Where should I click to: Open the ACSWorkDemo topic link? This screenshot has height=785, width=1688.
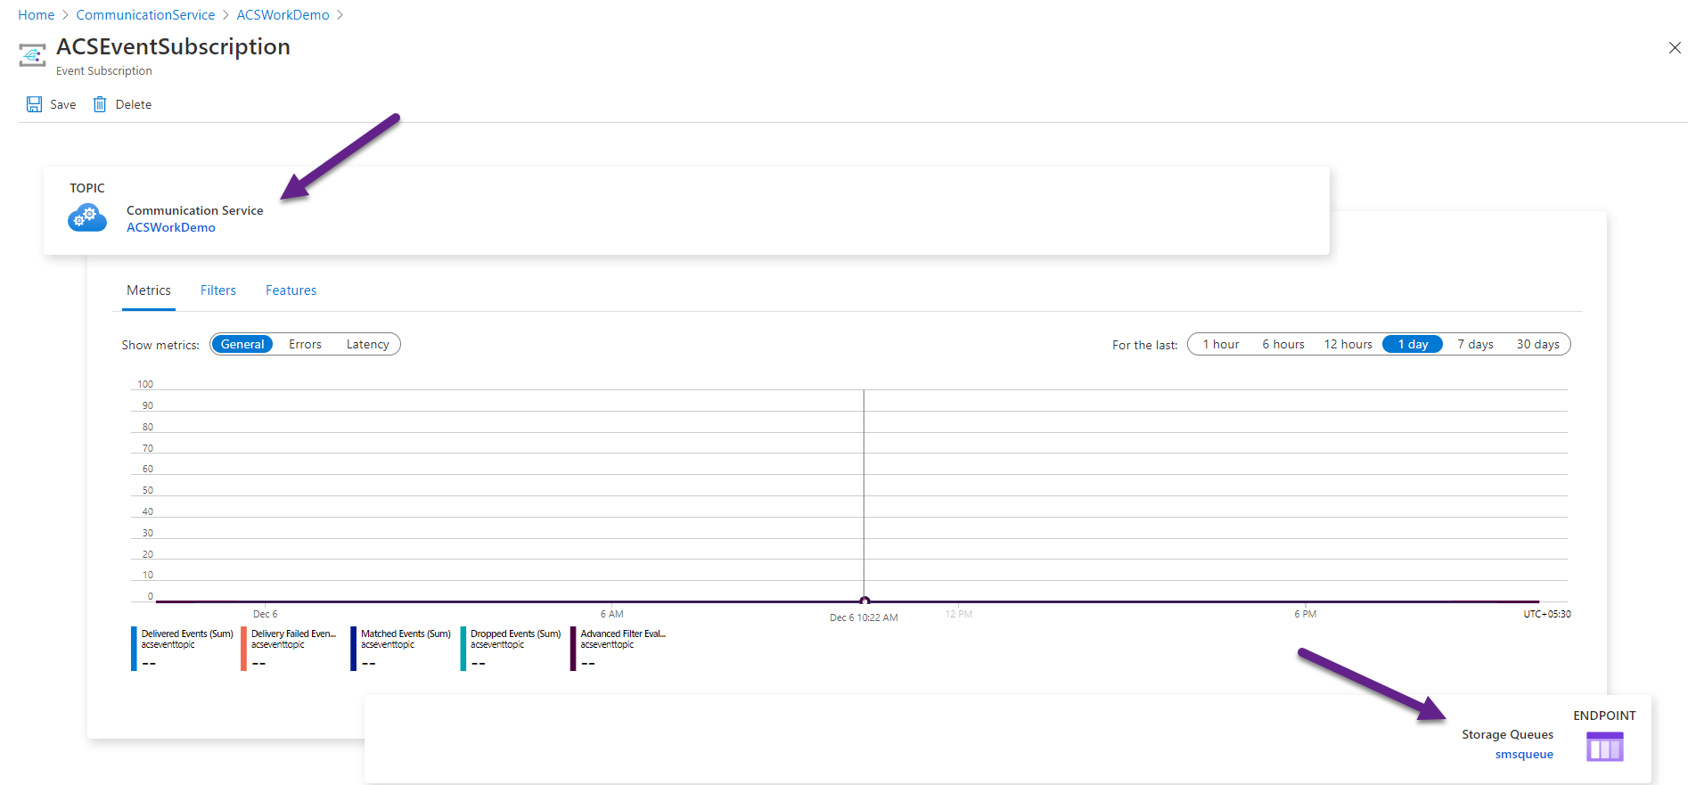coord(171,227)
